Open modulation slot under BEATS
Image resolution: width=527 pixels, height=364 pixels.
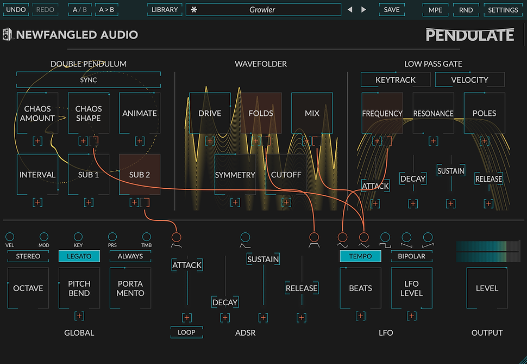pyautogui.click(x=360, y=316)
